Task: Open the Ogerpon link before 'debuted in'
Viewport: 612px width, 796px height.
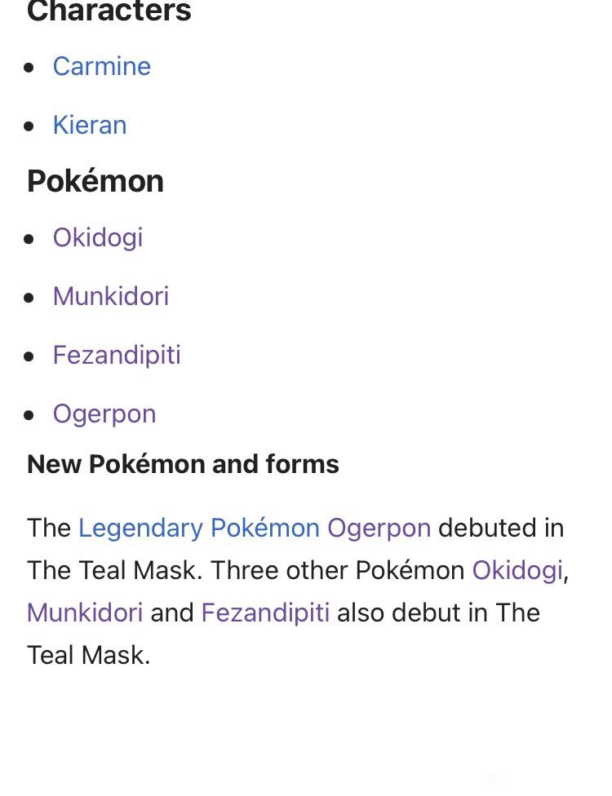Action: [x=379, y=528]
